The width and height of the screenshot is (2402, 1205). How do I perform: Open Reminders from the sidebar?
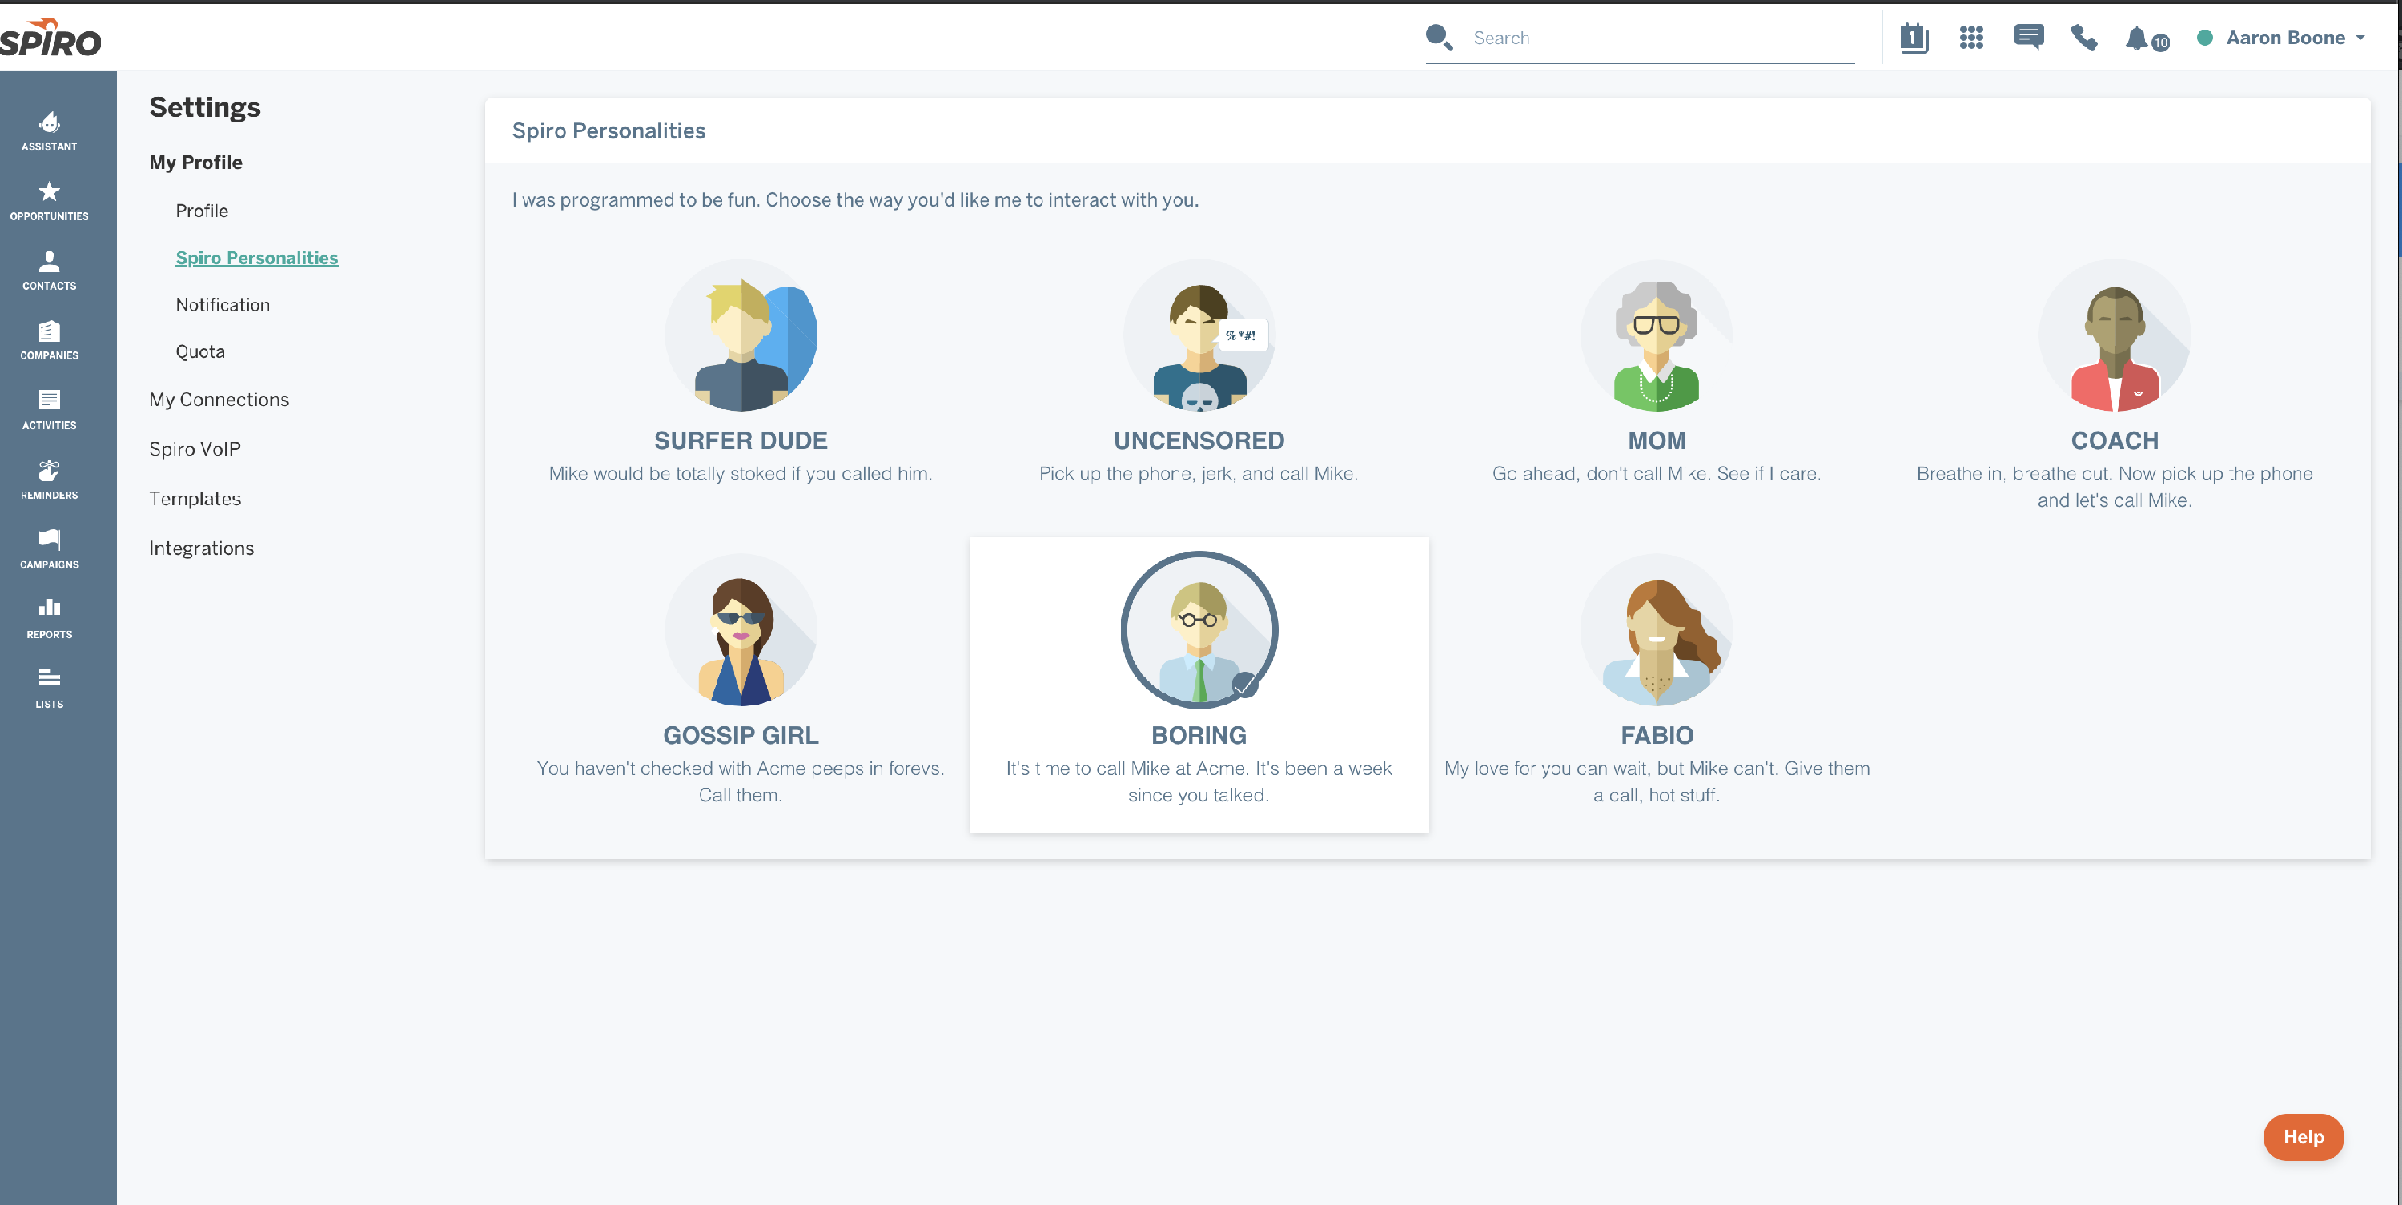tap(49, 477)
